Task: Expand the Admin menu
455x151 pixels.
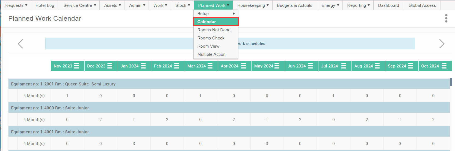Action: coord(137,5)
